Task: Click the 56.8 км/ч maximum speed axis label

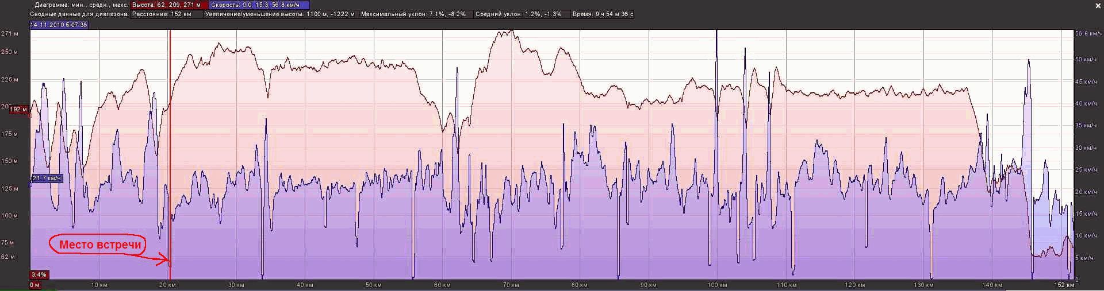Action: (1088, 34)
